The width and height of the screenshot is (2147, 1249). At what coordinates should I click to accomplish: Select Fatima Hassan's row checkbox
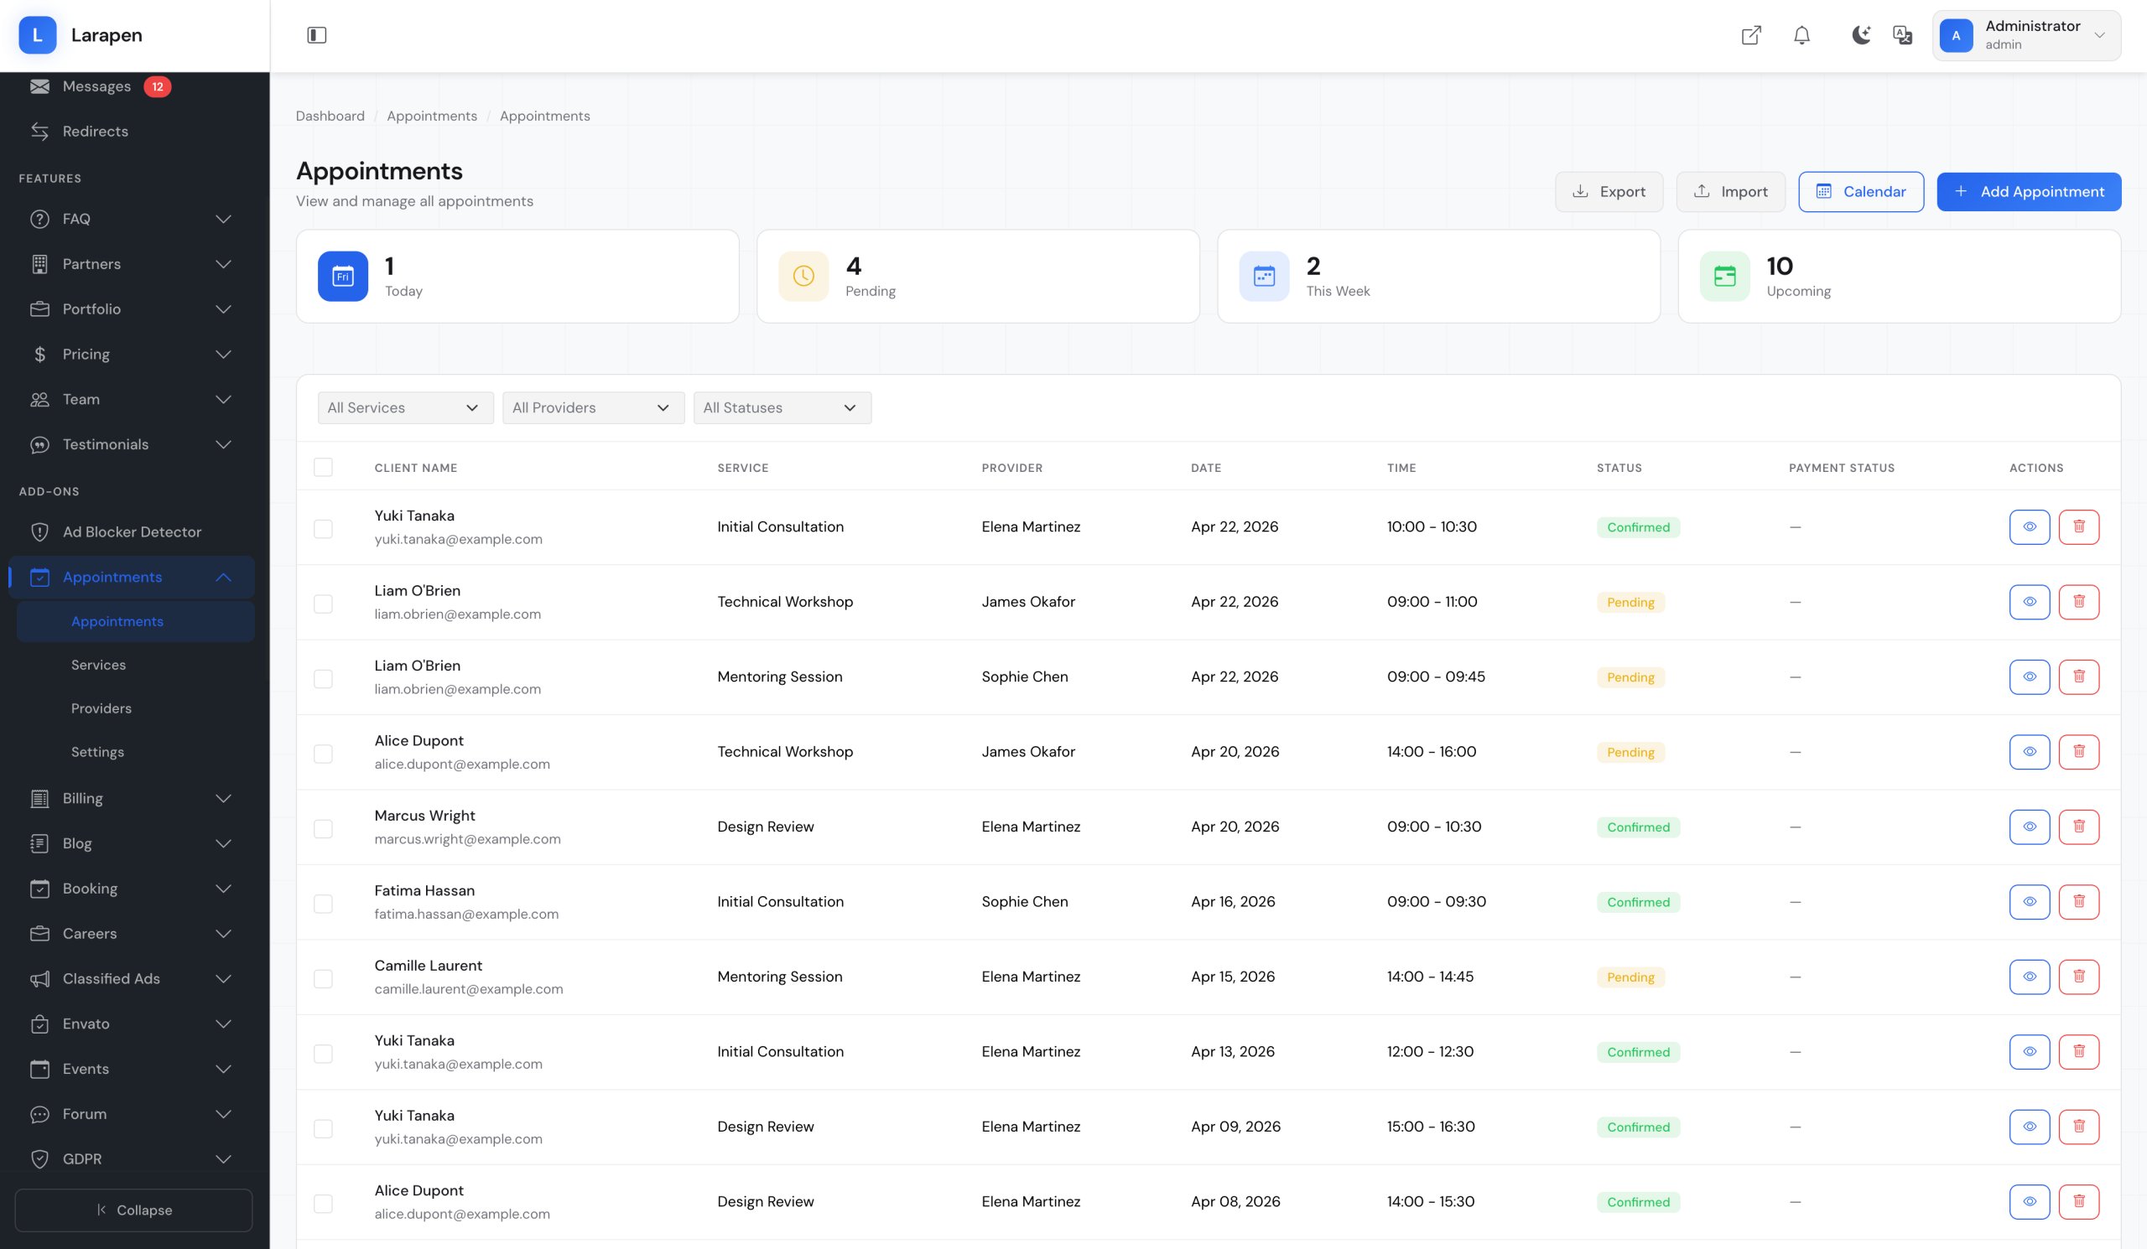323,904
